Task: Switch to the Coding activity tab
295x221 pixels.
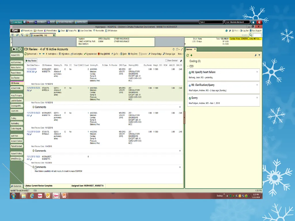Action: (17, 118)
